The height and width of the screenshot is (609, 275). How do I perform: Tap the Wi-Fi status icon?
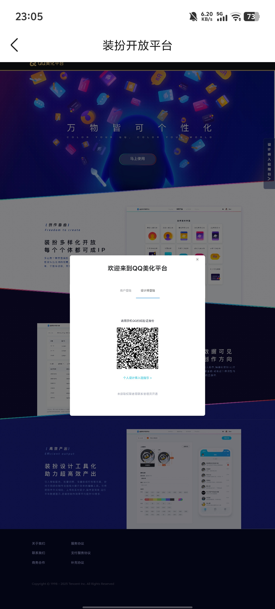click(x=236, y=17)
